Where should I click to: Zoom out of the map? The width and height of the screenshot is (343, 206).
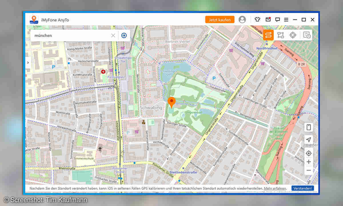pos(308,170)
